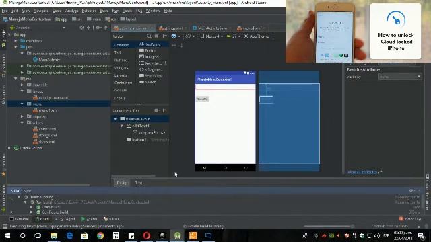Open the Build panel gear settings
This screenshot has width=431, height=242.
411,190
